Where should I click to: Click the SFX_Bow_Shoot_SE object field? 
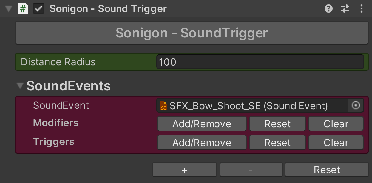(252, 106)
